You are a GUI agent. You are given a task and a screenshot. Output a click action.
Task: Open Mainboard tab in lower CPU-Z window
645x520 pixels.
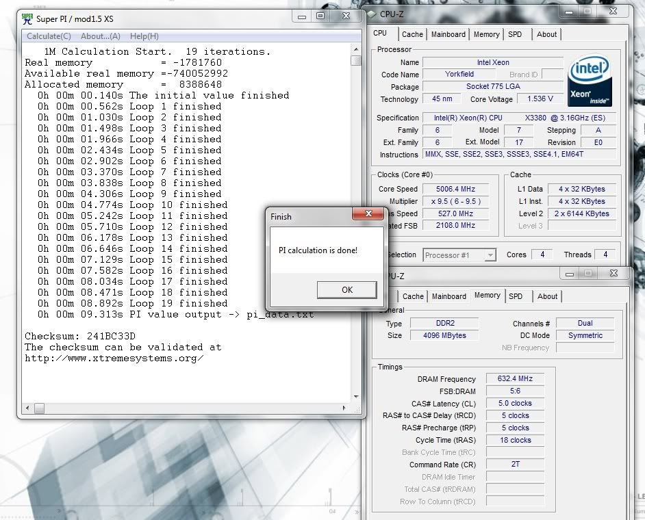coord(449,296)
